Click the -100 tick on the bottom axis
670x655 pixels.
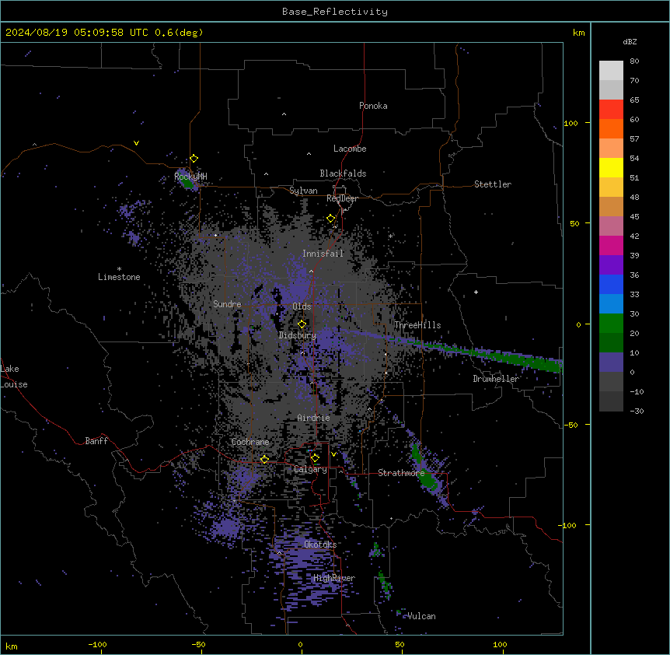(x=97, y=644)
